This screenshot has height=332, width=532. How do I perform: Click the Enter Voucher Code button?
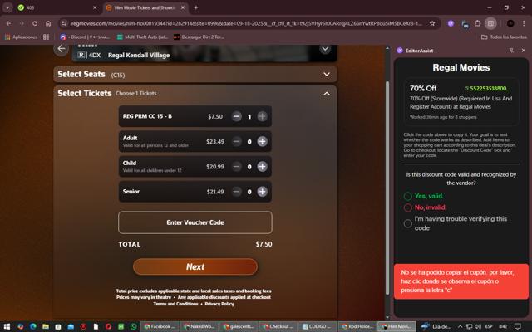[x=195, y=222]
